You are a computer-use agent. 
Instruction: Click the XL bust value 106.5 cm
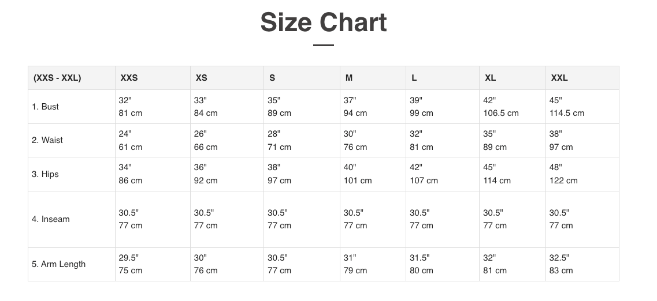click(x=501, y=113)
